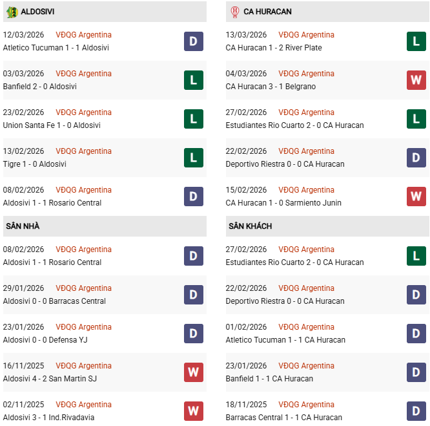Click the D badge for Atletico Tucuman vs Aldosivi
The height and width of the screenshot is (426, 430).
pyautogui.click(x=194, y=41)
